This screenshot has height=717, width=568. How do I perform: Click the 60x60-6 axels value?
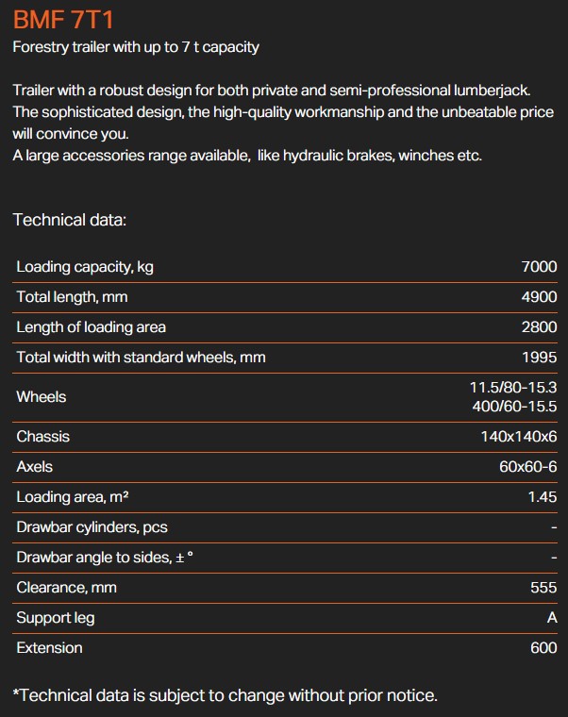(x=527, y=467)
